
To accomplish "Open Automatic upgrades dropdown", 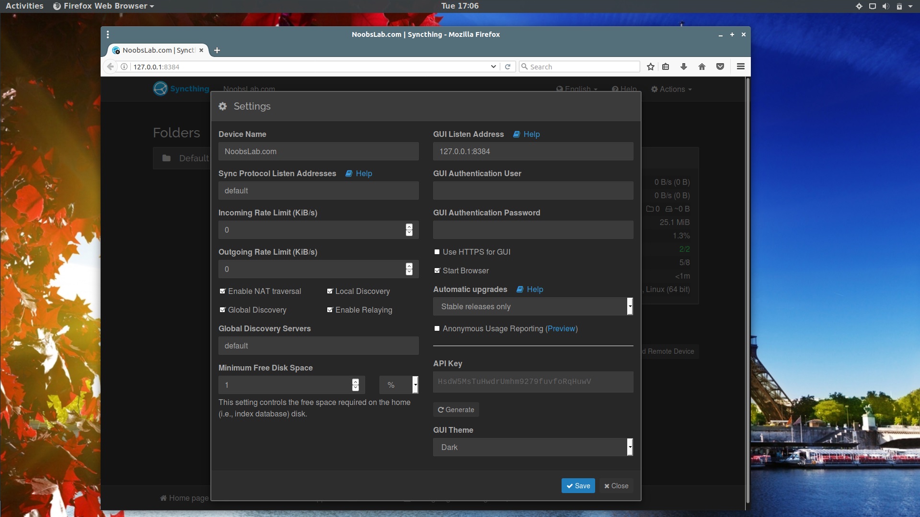I will (x=533, y=306).
